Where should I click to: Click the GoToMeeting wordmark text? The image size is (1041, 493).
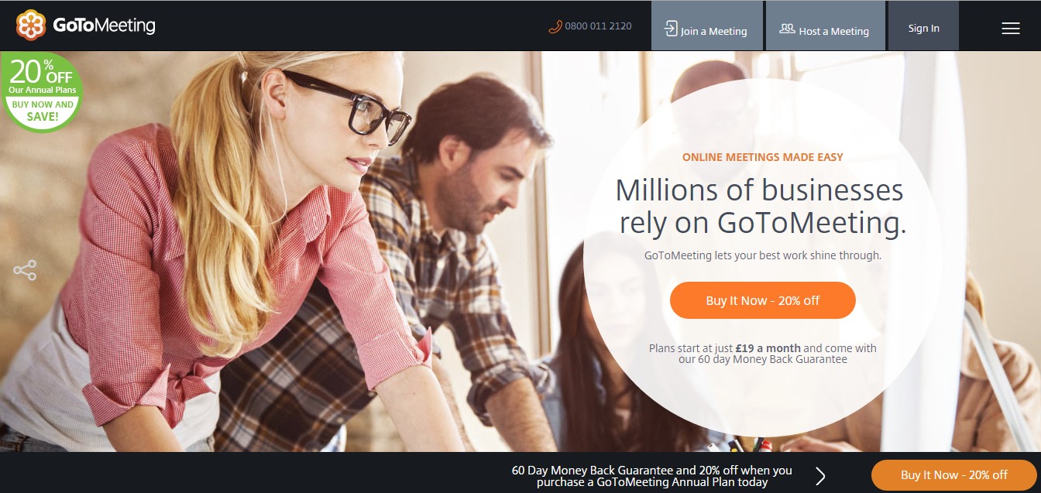(104, 26)
